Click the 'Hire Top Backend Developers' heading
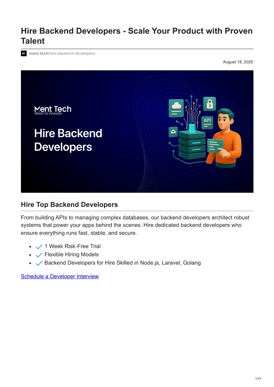274x387 pixels. (69, 205)
